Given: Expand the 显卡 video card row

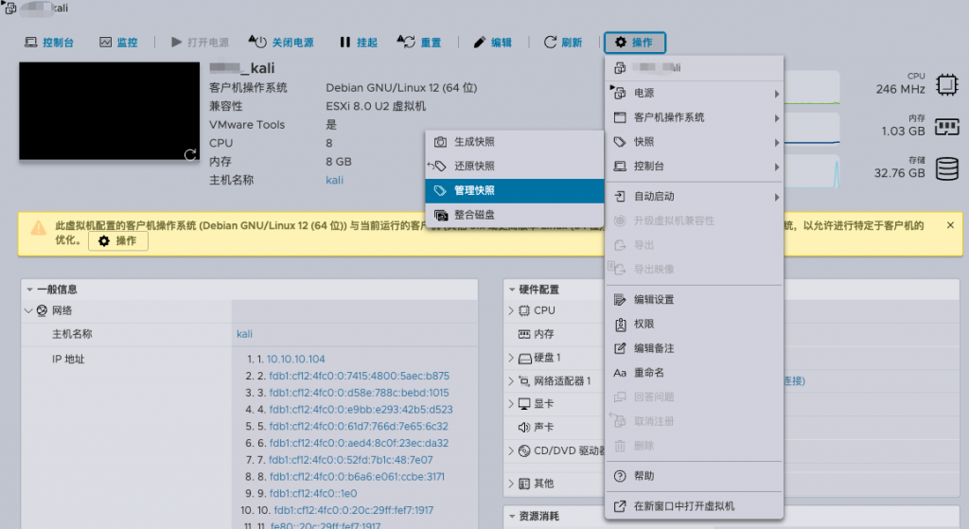Looking at the screenshot, I should click(x=511, y=403).
